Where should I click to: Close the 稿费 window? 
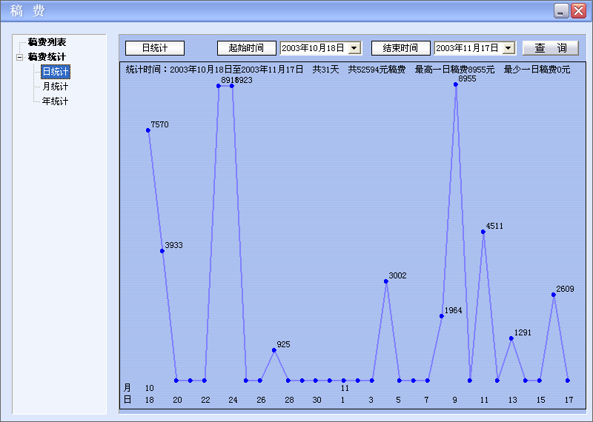(579, 11)
